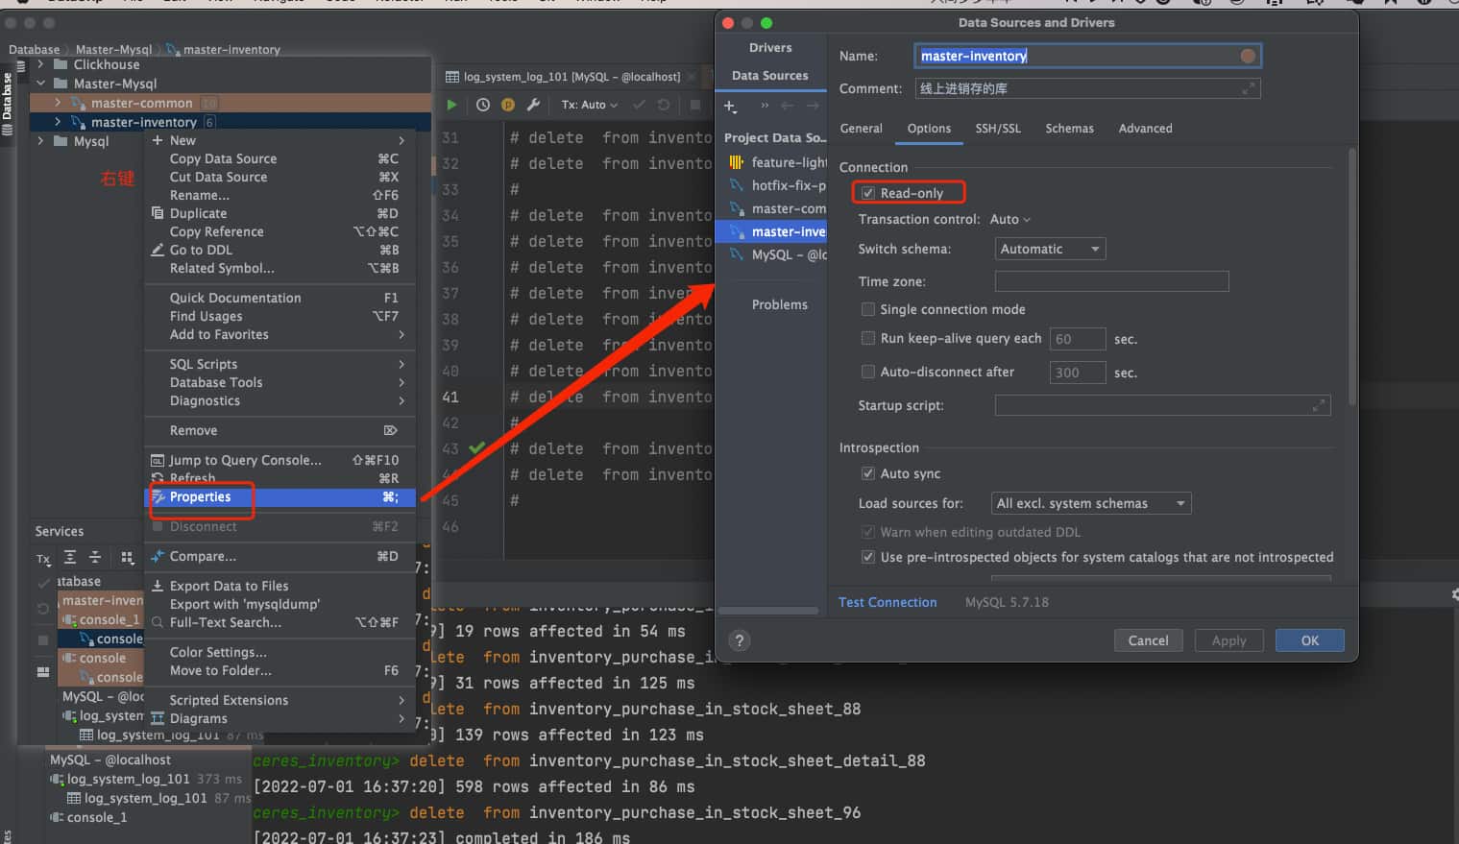Click the Compare... icon in context menu
Viewport: 1459px width, 844px height.
158,556
